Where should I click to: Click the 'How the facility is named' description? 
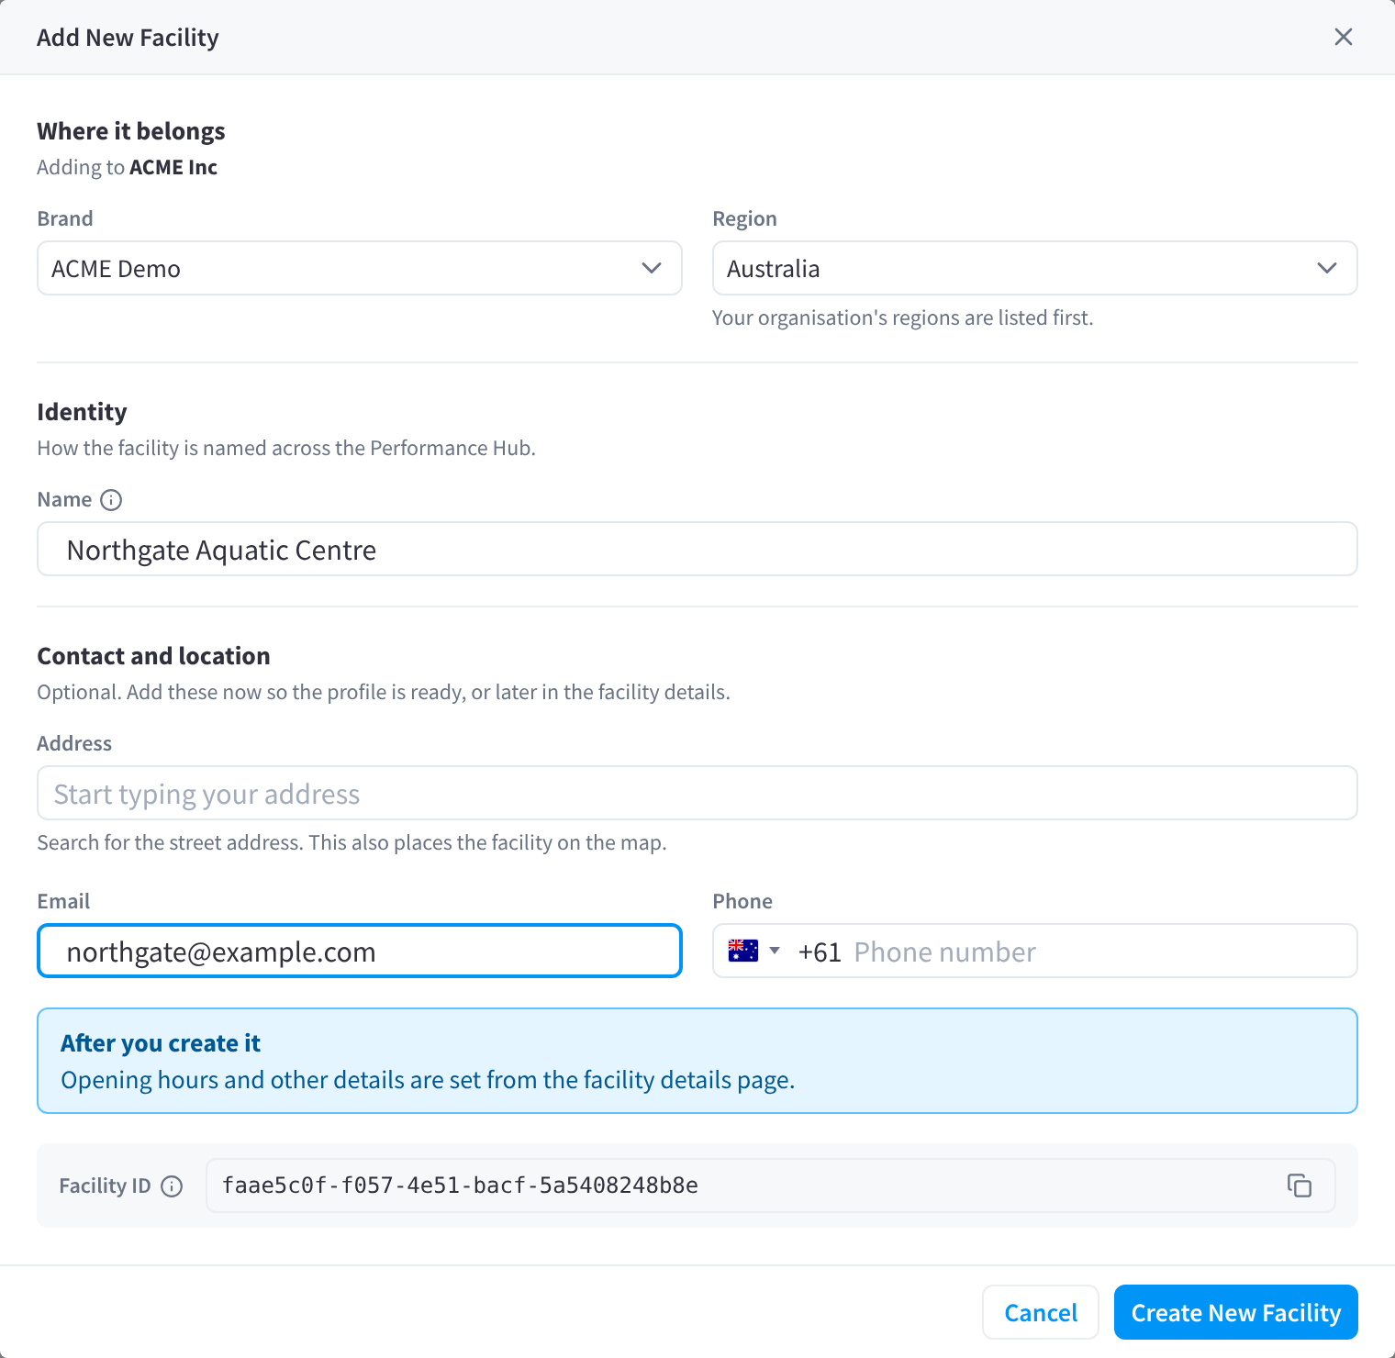coord(286,448)
